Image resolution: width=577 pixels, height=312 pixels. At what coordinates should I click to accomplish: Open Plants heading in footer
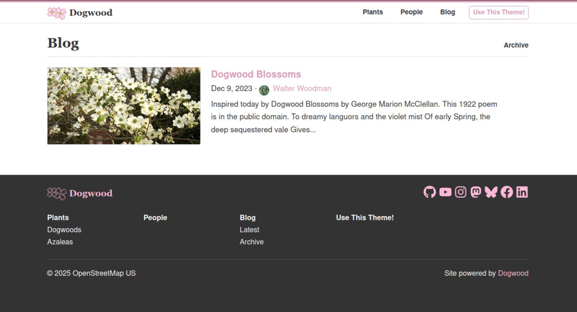[x=58, y=217]
